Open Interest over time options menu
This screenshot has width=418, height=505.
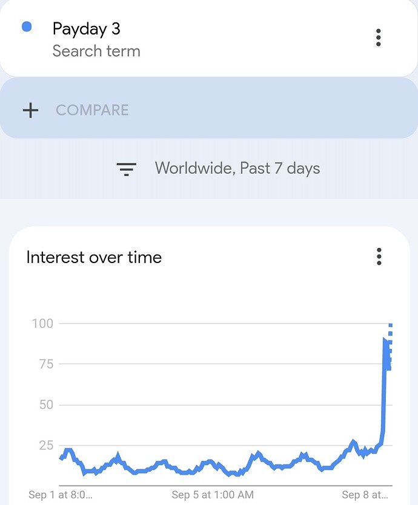379,256
